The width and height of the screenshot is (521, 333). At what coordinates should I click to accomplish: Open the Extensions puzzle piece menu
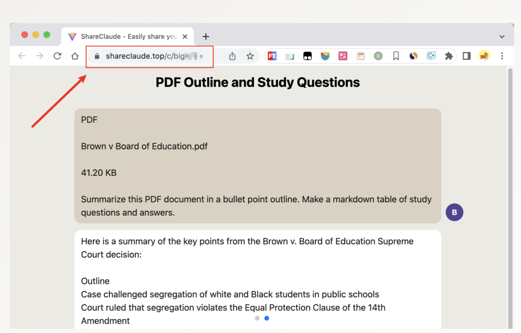[449, 56]
